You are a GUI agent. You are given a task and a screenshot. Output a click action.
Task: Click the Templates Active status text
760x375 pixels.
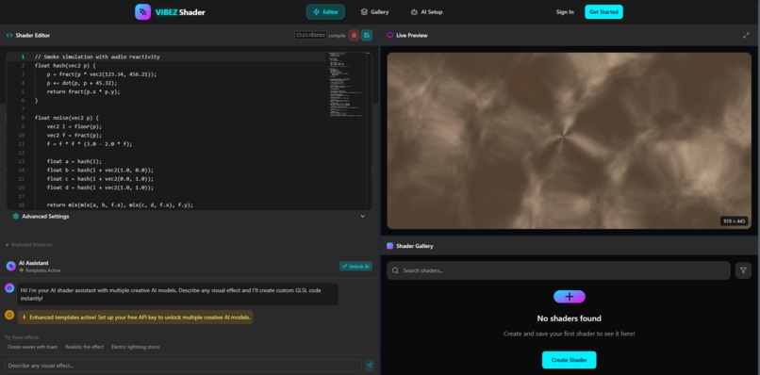[x=42, y=270]
